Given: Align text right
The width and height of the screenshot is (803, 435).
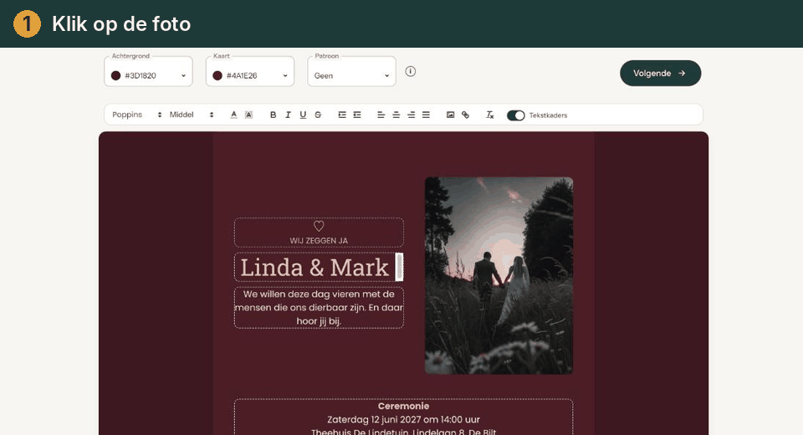Looking at the screenshot, I should click(412, 115).
